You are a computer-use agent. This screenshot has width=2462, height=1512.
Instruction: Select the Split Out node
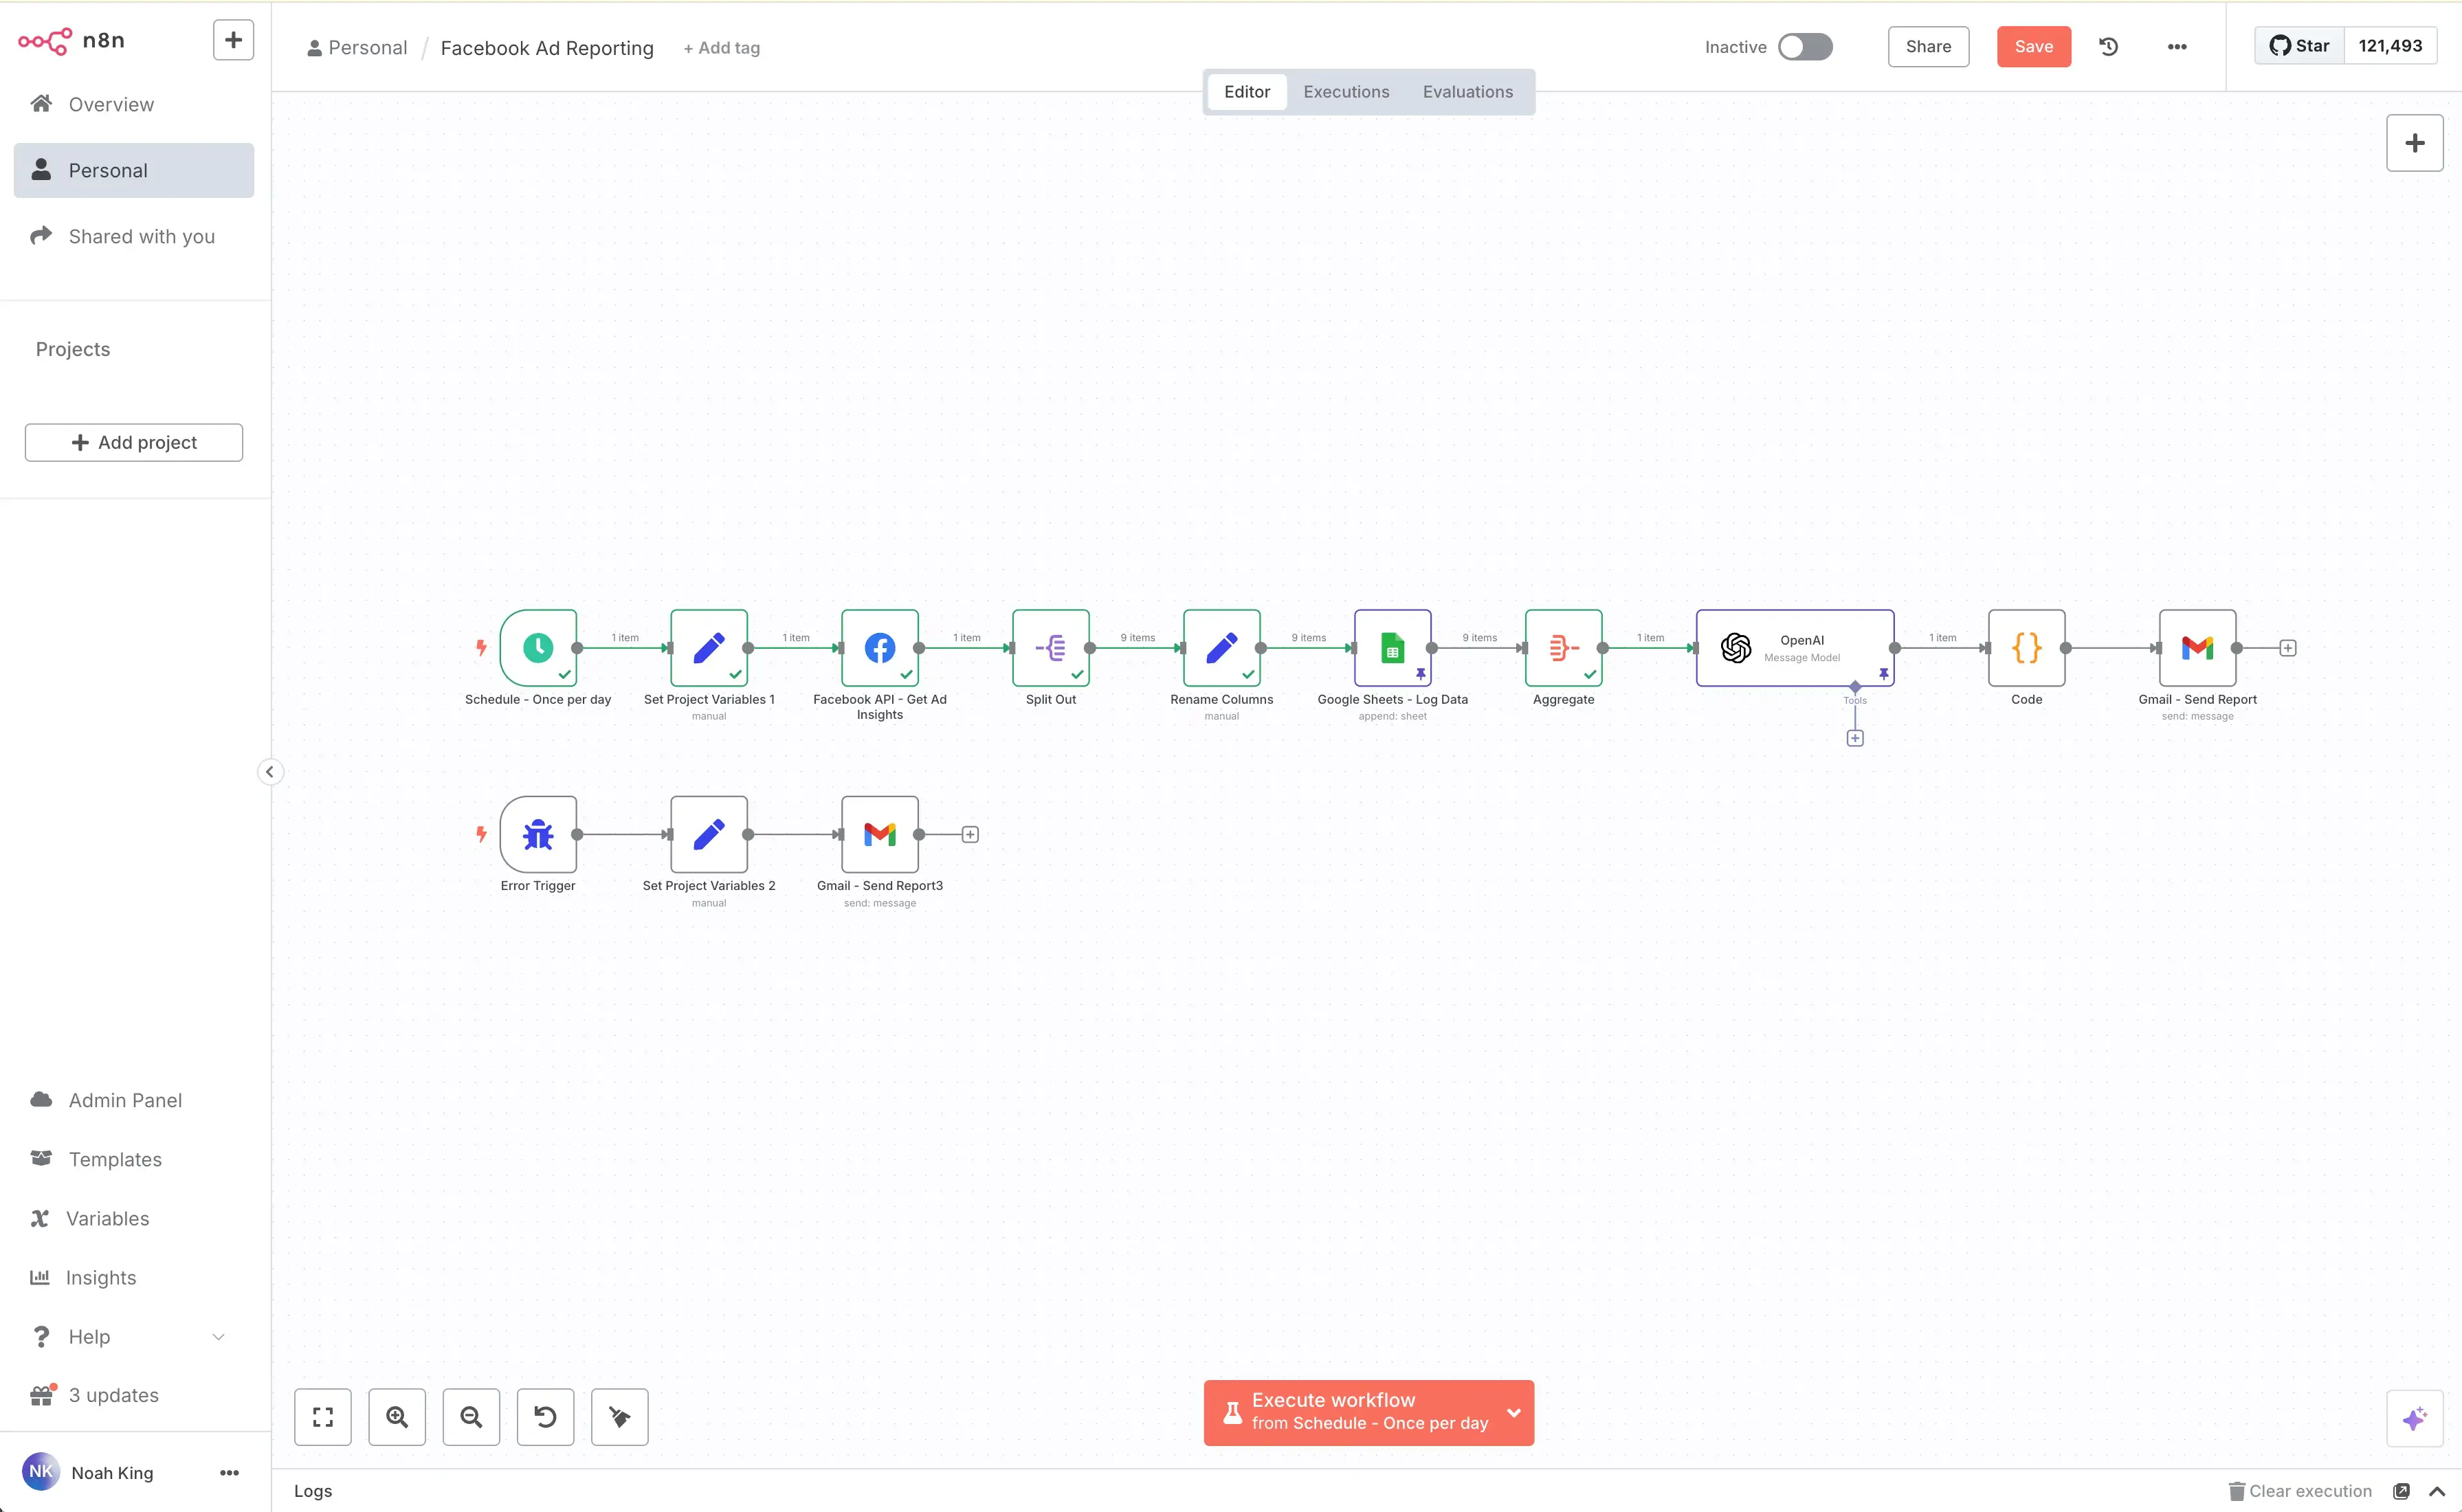(1051, 648)
